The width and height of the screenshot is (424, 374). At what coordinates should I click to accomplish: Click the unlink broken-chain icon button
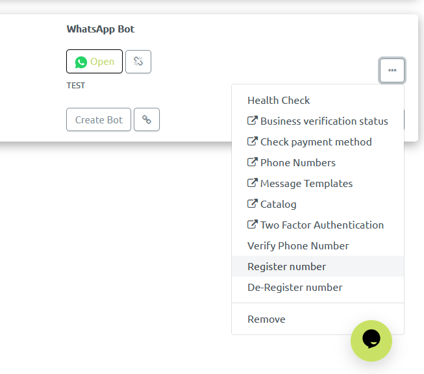pos(138,62)
